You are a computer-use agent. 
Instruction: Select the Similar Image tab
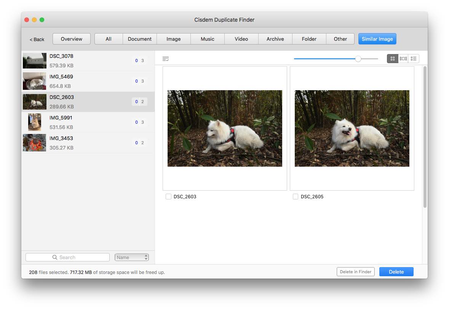click(x=377, y=39)
